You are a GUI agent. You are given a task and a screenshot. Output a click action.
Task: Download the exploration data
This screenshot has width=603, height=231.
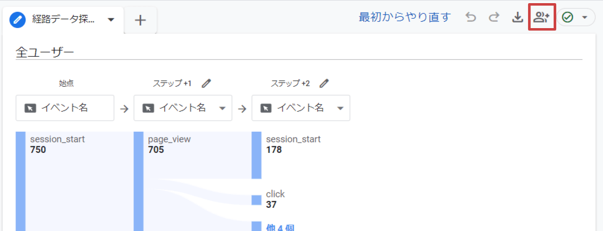point(518,17)
